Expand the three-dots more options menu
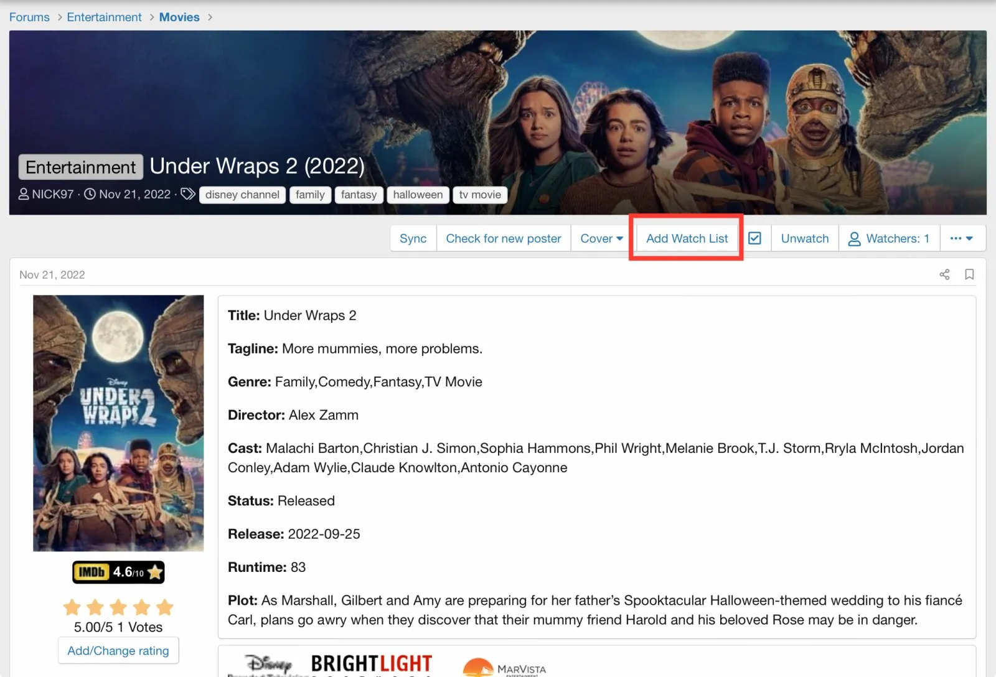Viewport: 996px width, 677px height. tap(961, 238)
